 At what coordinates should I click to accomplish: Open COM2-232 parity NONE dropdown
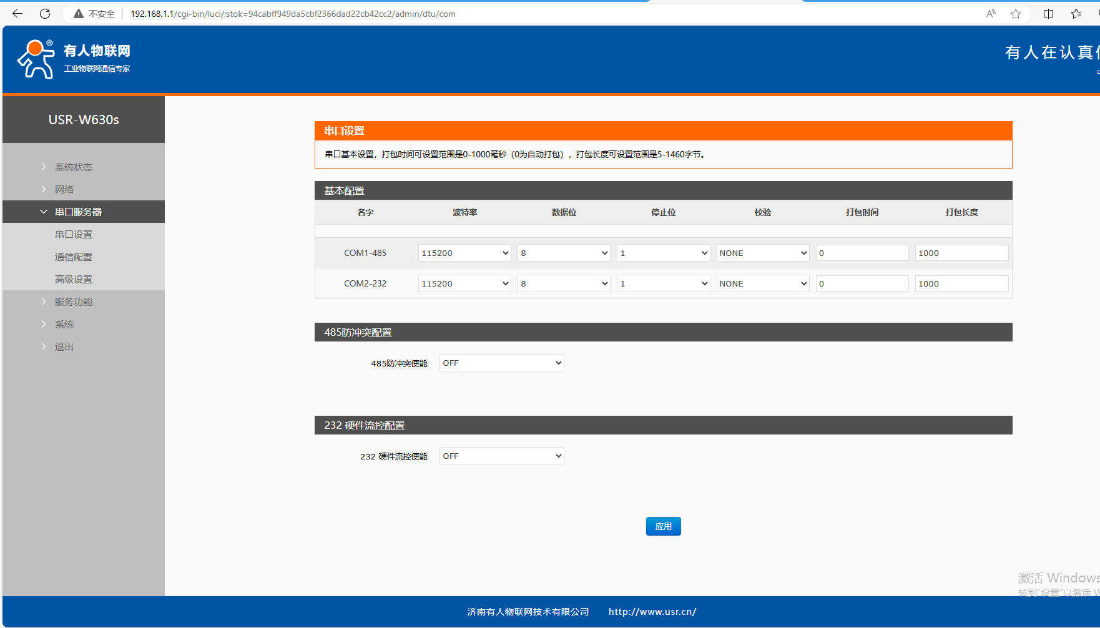point(762,283)
